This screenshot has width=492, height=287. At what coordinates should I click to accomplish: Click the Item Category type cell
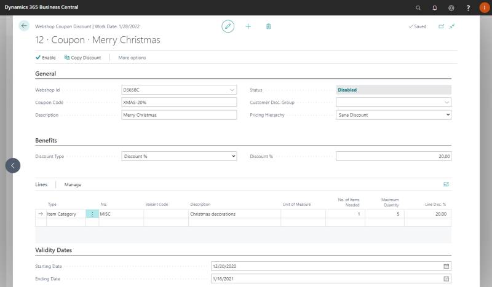pyautogui.click(x=66, y=214)
